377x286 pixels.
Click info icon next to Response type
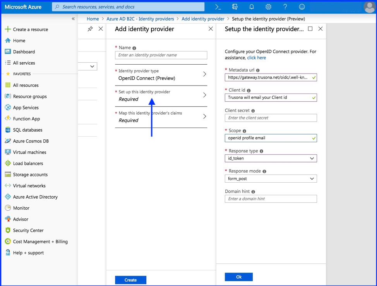pos(261,151)
